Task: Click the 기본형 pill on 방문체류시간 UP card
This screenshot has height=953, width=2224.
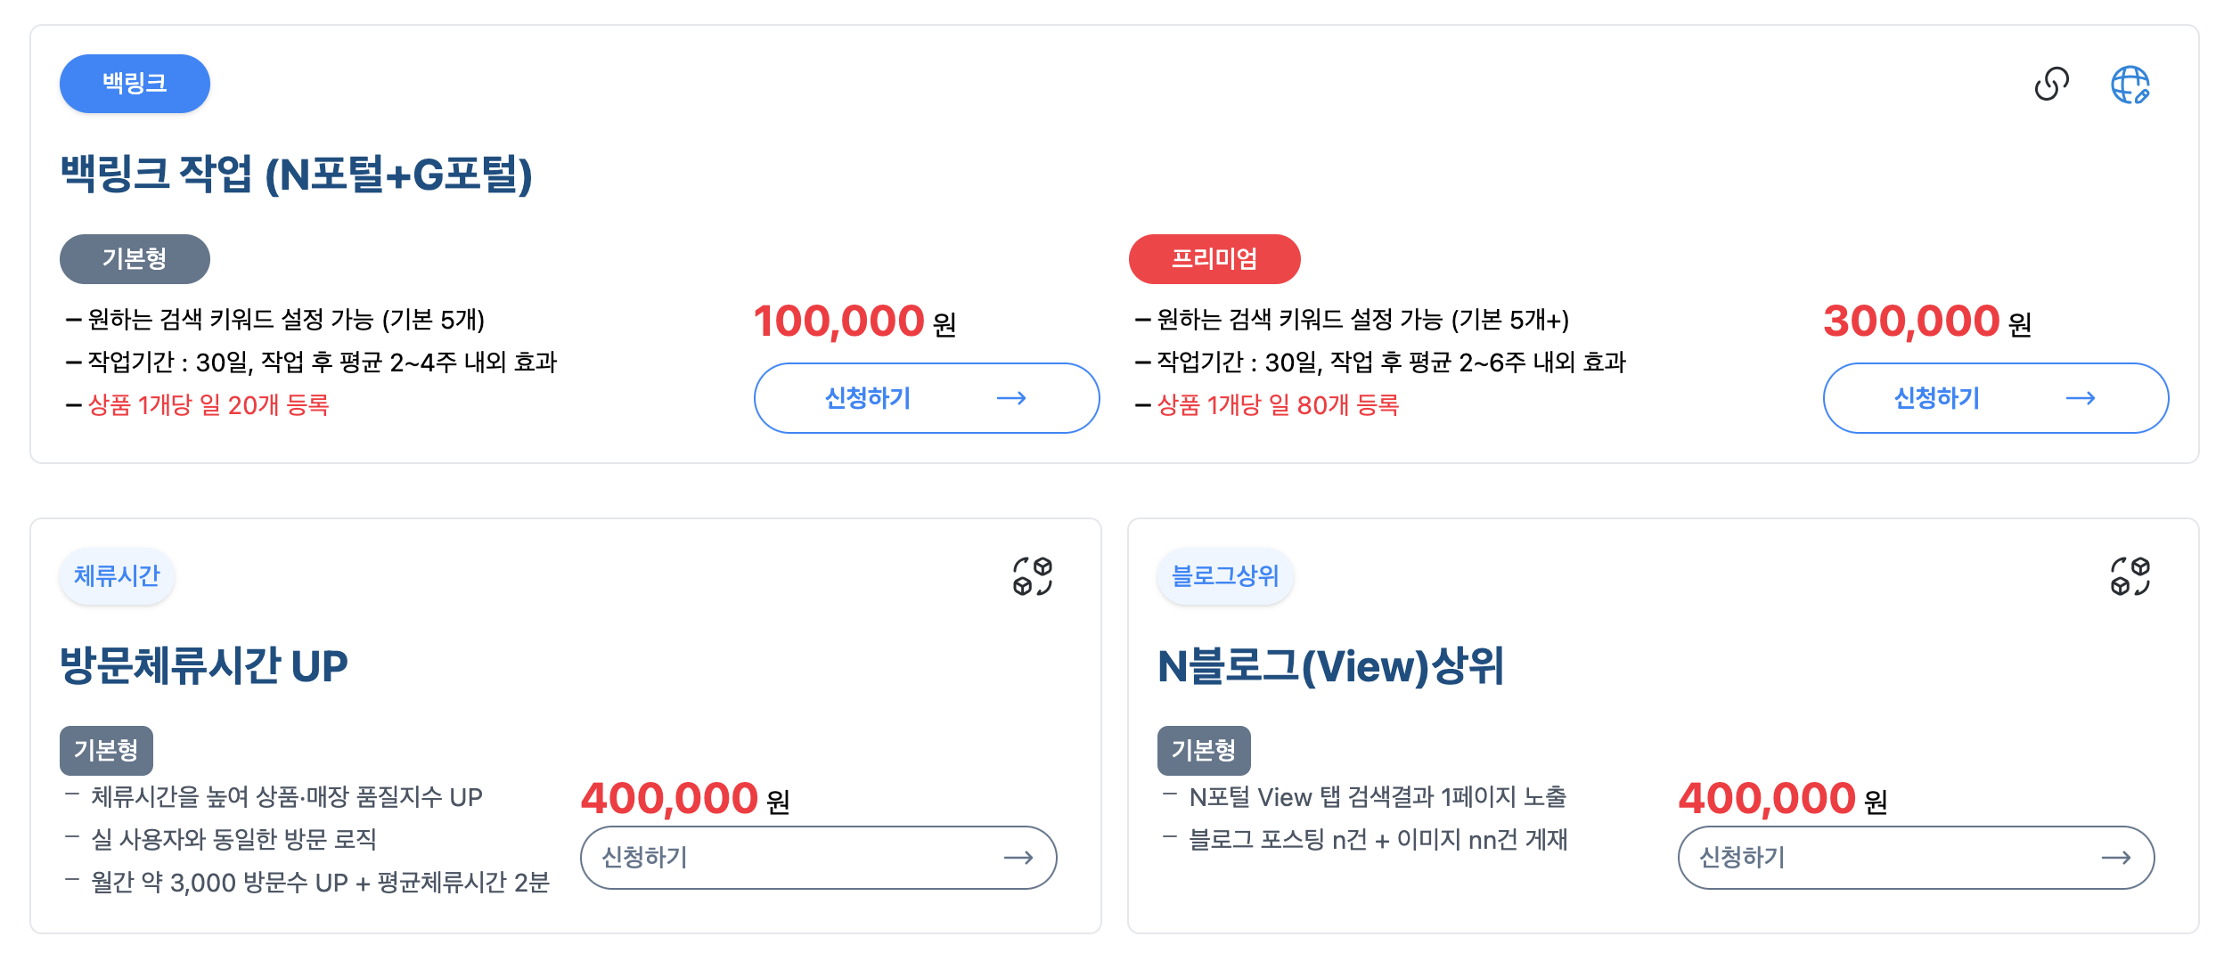Action: pos(106,751)
